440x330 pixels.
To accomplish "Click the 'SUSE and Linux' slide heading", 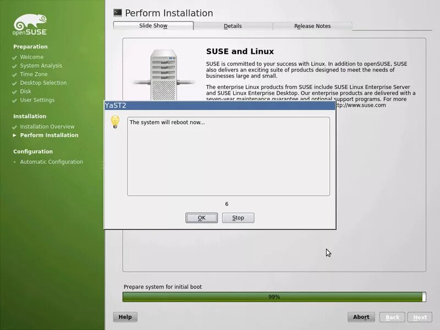I will pos(240,51).
